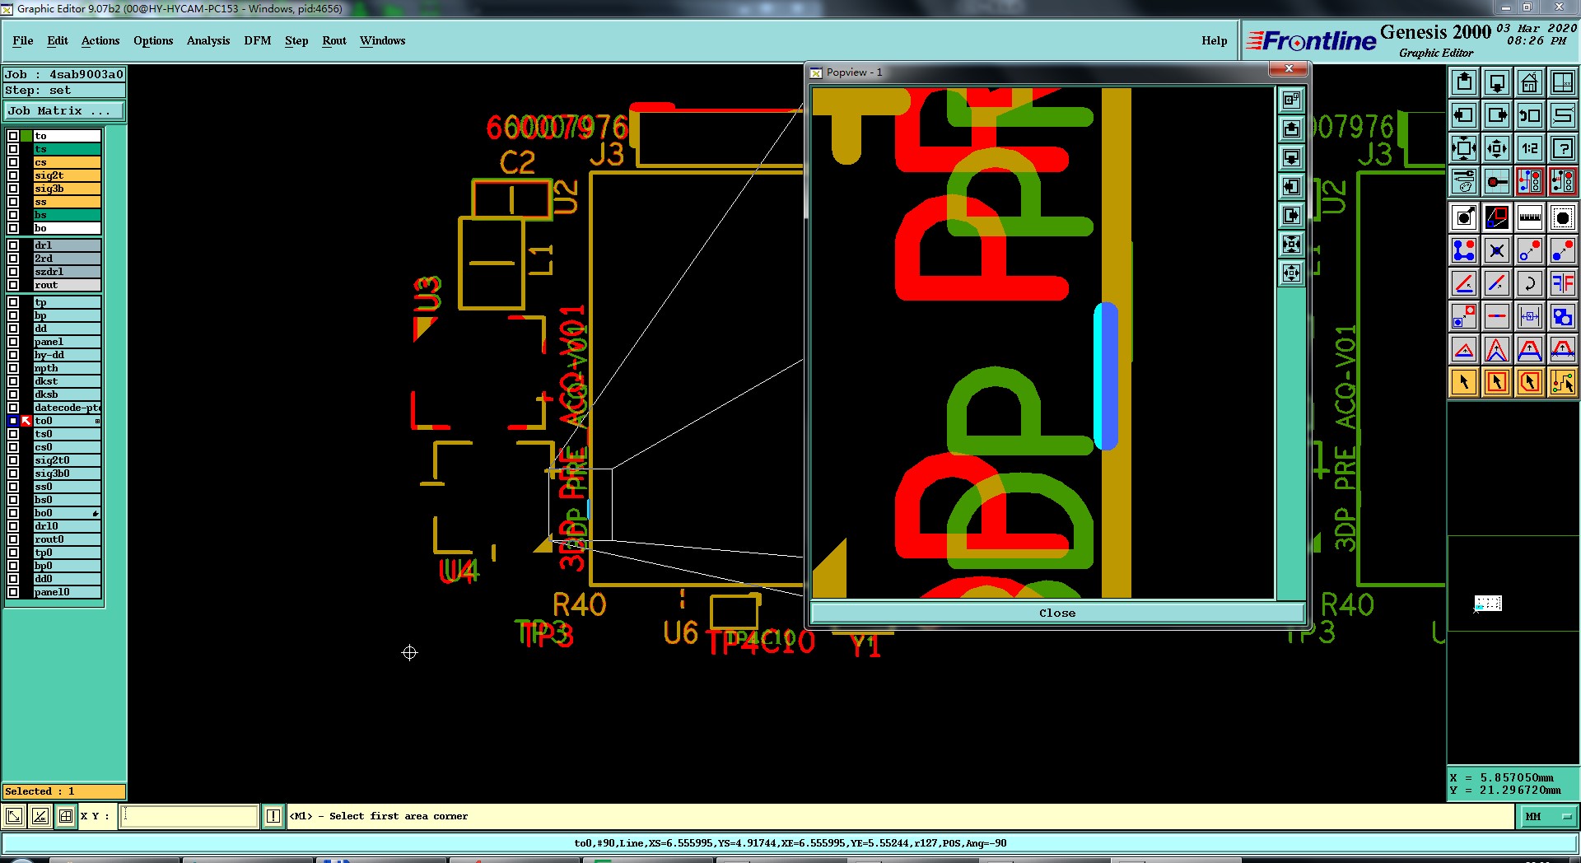Open the Edit menu
The width and height of the screenshot is (1581, 863).
pyautogui.click(x=58, y=40)
